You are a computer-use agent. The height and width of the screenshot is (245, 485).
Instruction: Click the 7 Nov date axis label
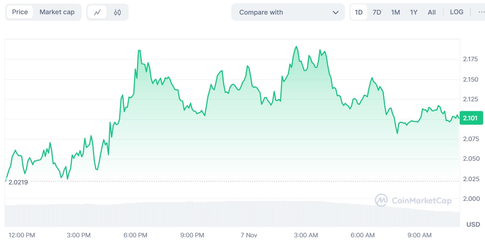pos(249,235)
